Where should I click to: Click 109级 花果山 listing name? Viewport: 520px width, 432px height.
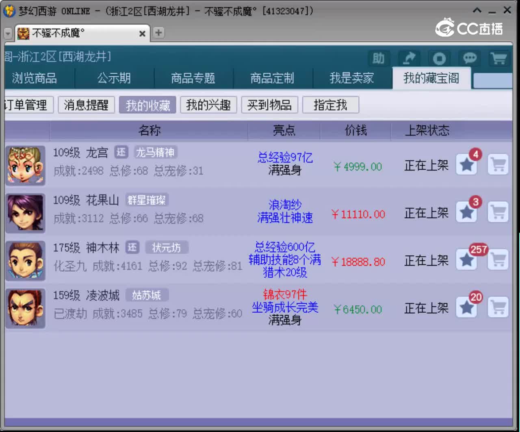click(x=86, y=200)
